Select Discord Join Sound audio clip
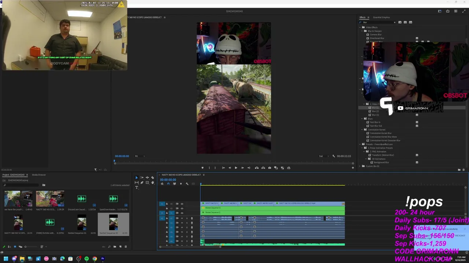 (81, 199)
